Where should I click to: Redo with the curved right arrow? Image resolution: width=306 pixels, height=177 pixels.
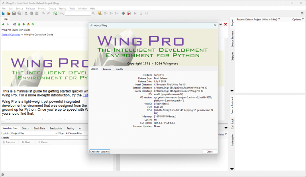[x=49, y=13]
